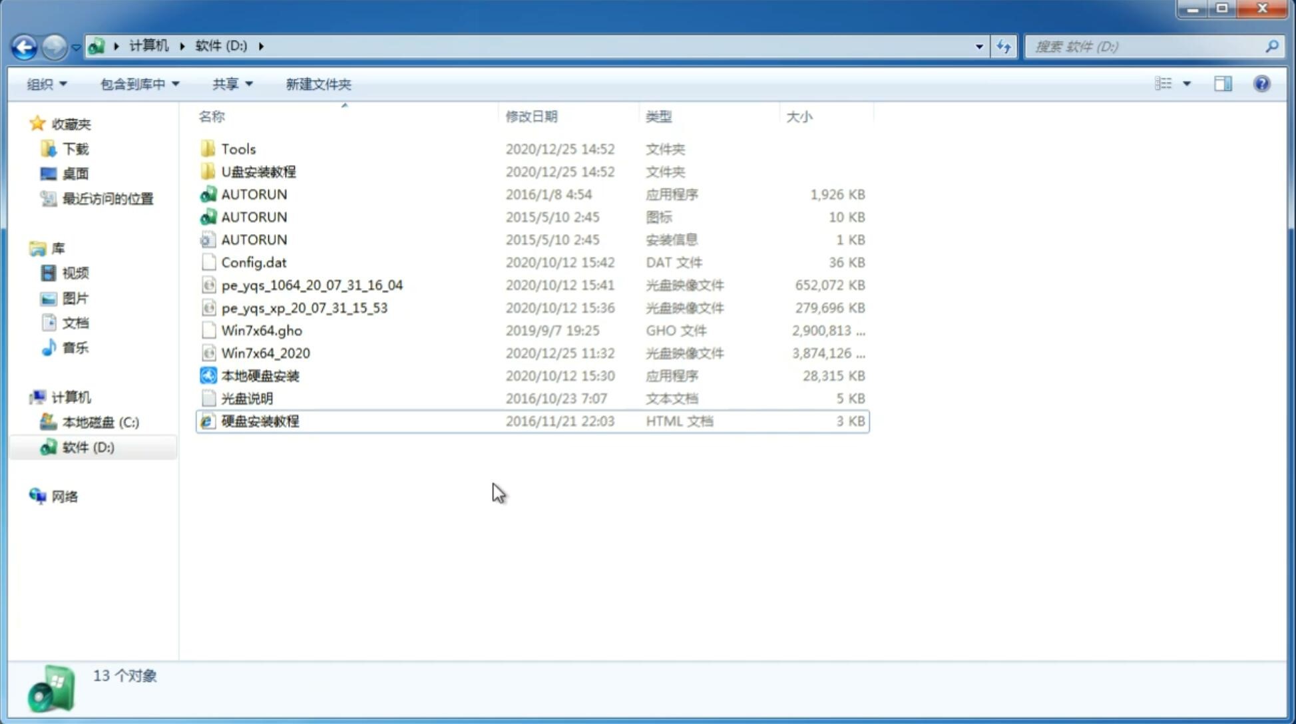Open pe_yqs_1064 disc image file

(x=312, y=285)
